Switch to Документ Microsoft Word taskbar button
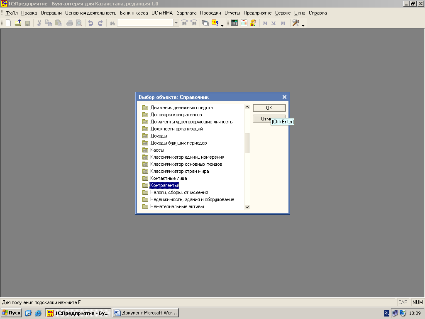 (x=146, y=313)
